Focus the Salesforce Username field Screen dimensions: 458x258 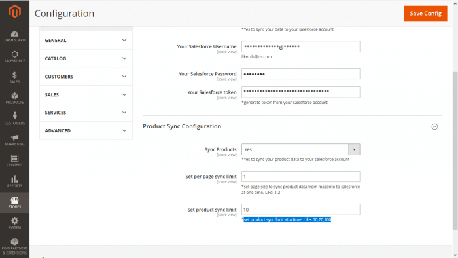point(300,46)
